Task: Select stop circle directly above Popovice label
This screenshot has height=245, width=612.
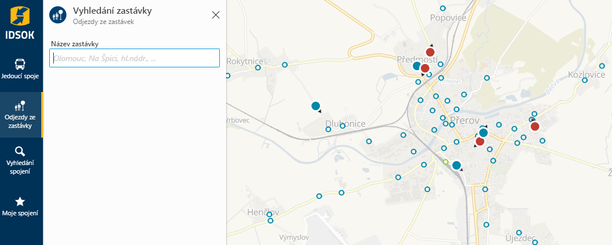Action: (443, 8)
